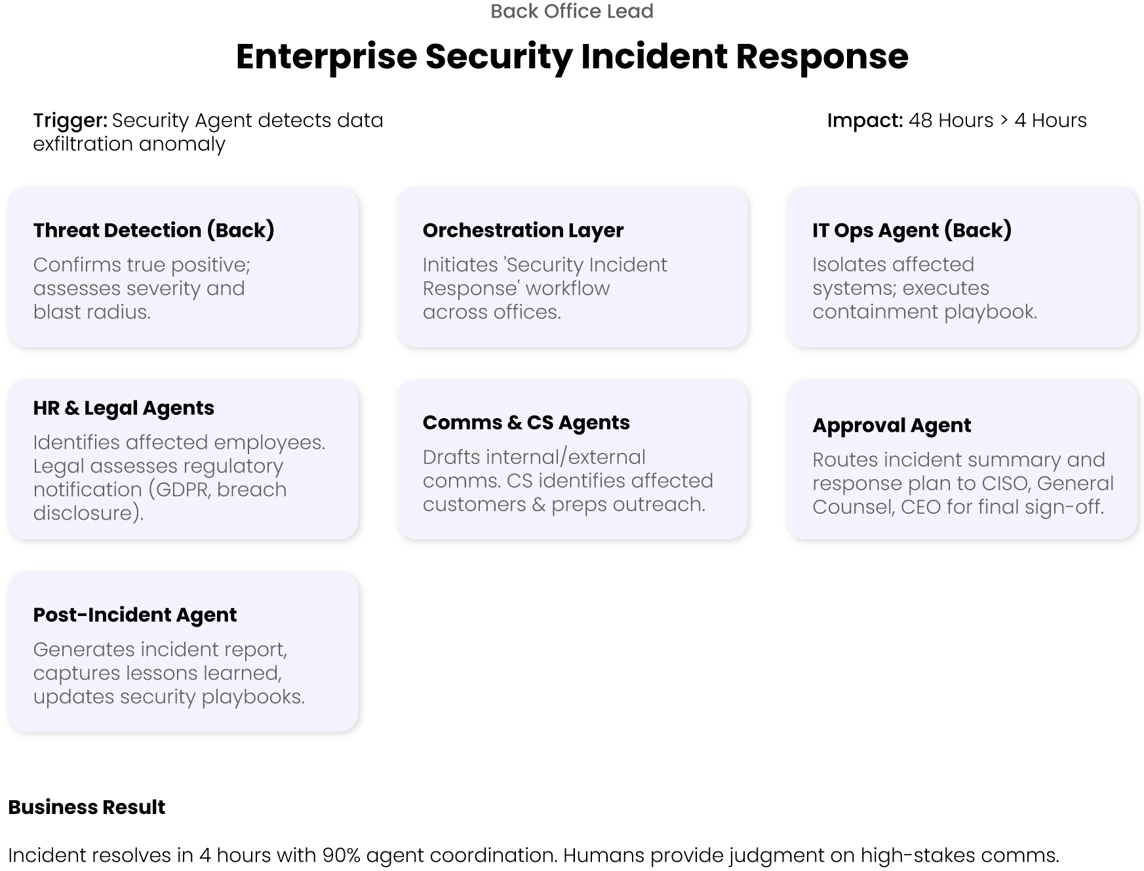Select the 'Drafts internal/external comms' description
This screenshot has width=1144, height=871.
[568, 480]
